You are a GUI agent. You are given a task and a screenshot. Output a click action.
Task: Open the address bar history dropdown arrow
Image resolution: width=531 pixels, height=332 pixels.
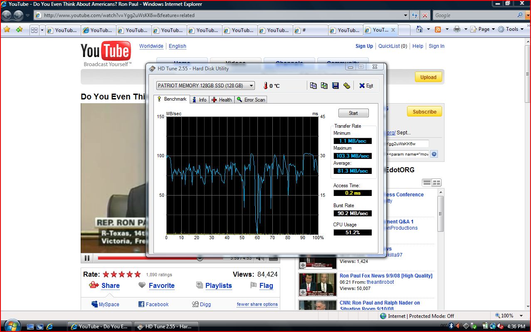click(406, 15)
